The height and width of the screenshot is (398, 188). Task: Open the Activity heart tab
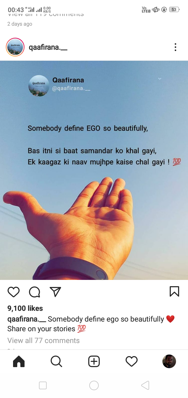(x=132, y=361)
